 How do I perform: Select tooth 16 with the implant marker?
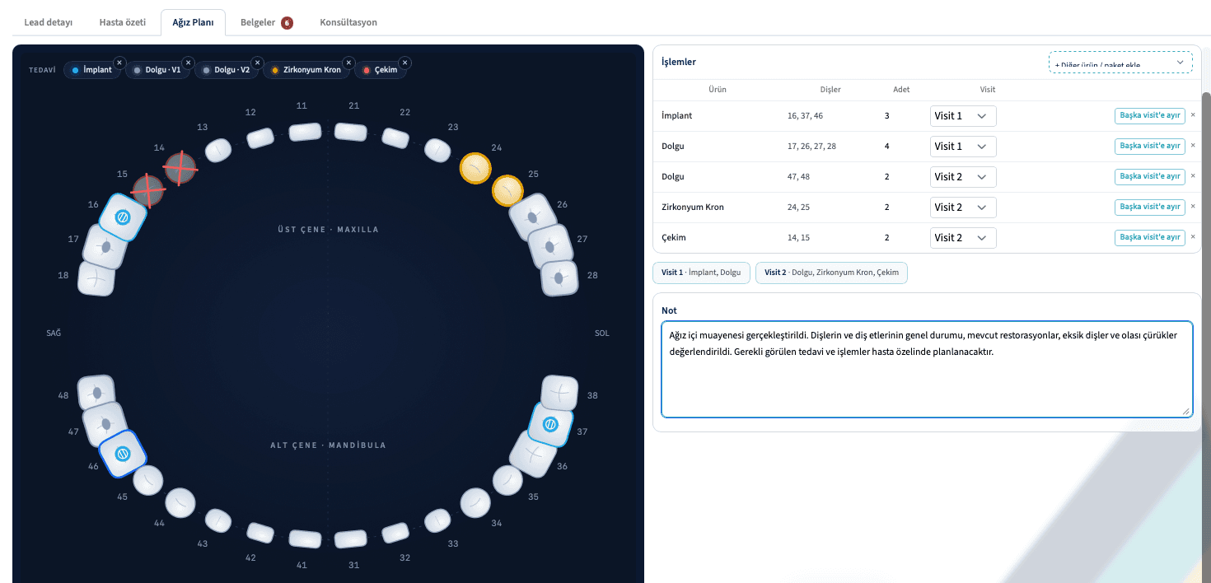[123, 217]
